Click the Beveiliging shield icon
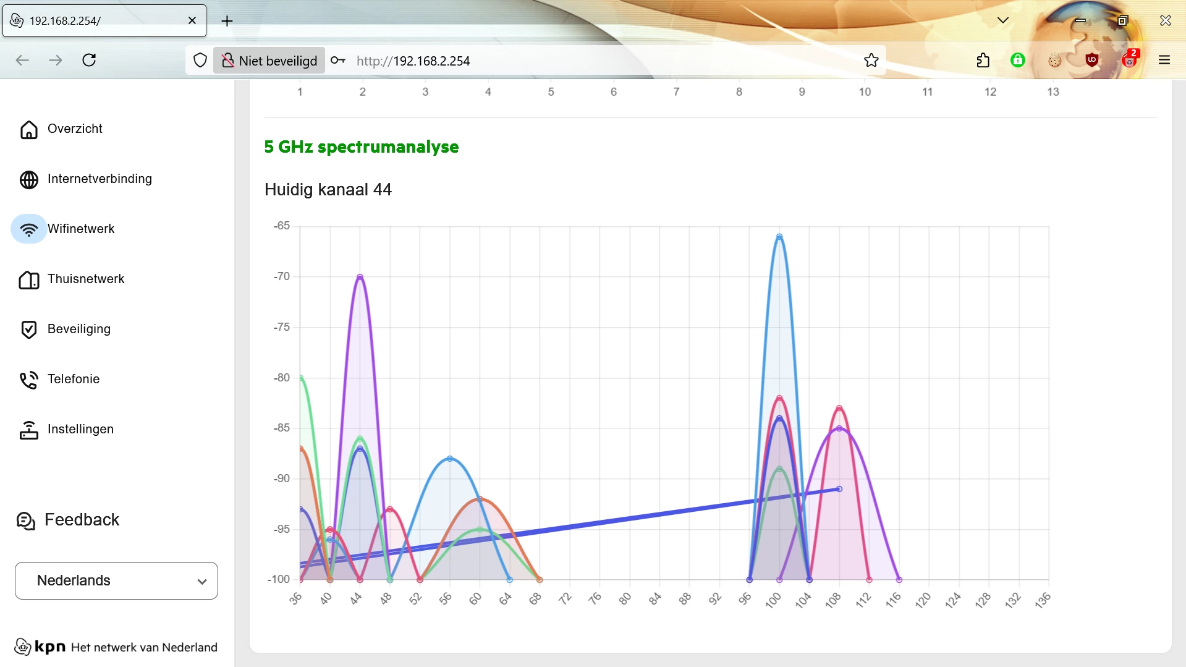 tap(29, 329)
